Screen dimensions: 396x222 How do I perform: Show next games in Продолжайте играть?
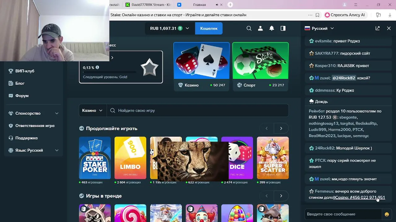coord(281,128)
